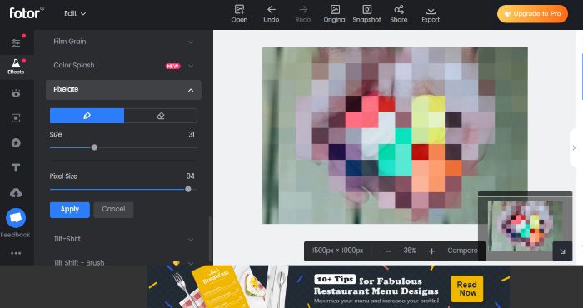Apply the pixelate effect
Screen dimensions: 583x308
point(70,210)
